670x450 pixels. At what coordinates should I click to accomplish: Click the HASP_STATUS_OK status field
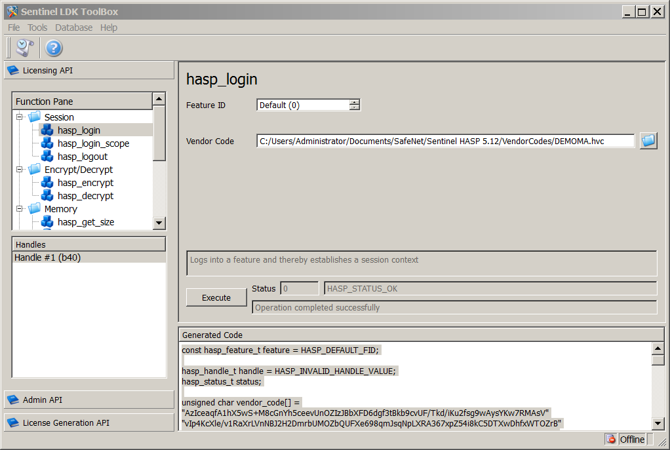(x=490, y=289)
